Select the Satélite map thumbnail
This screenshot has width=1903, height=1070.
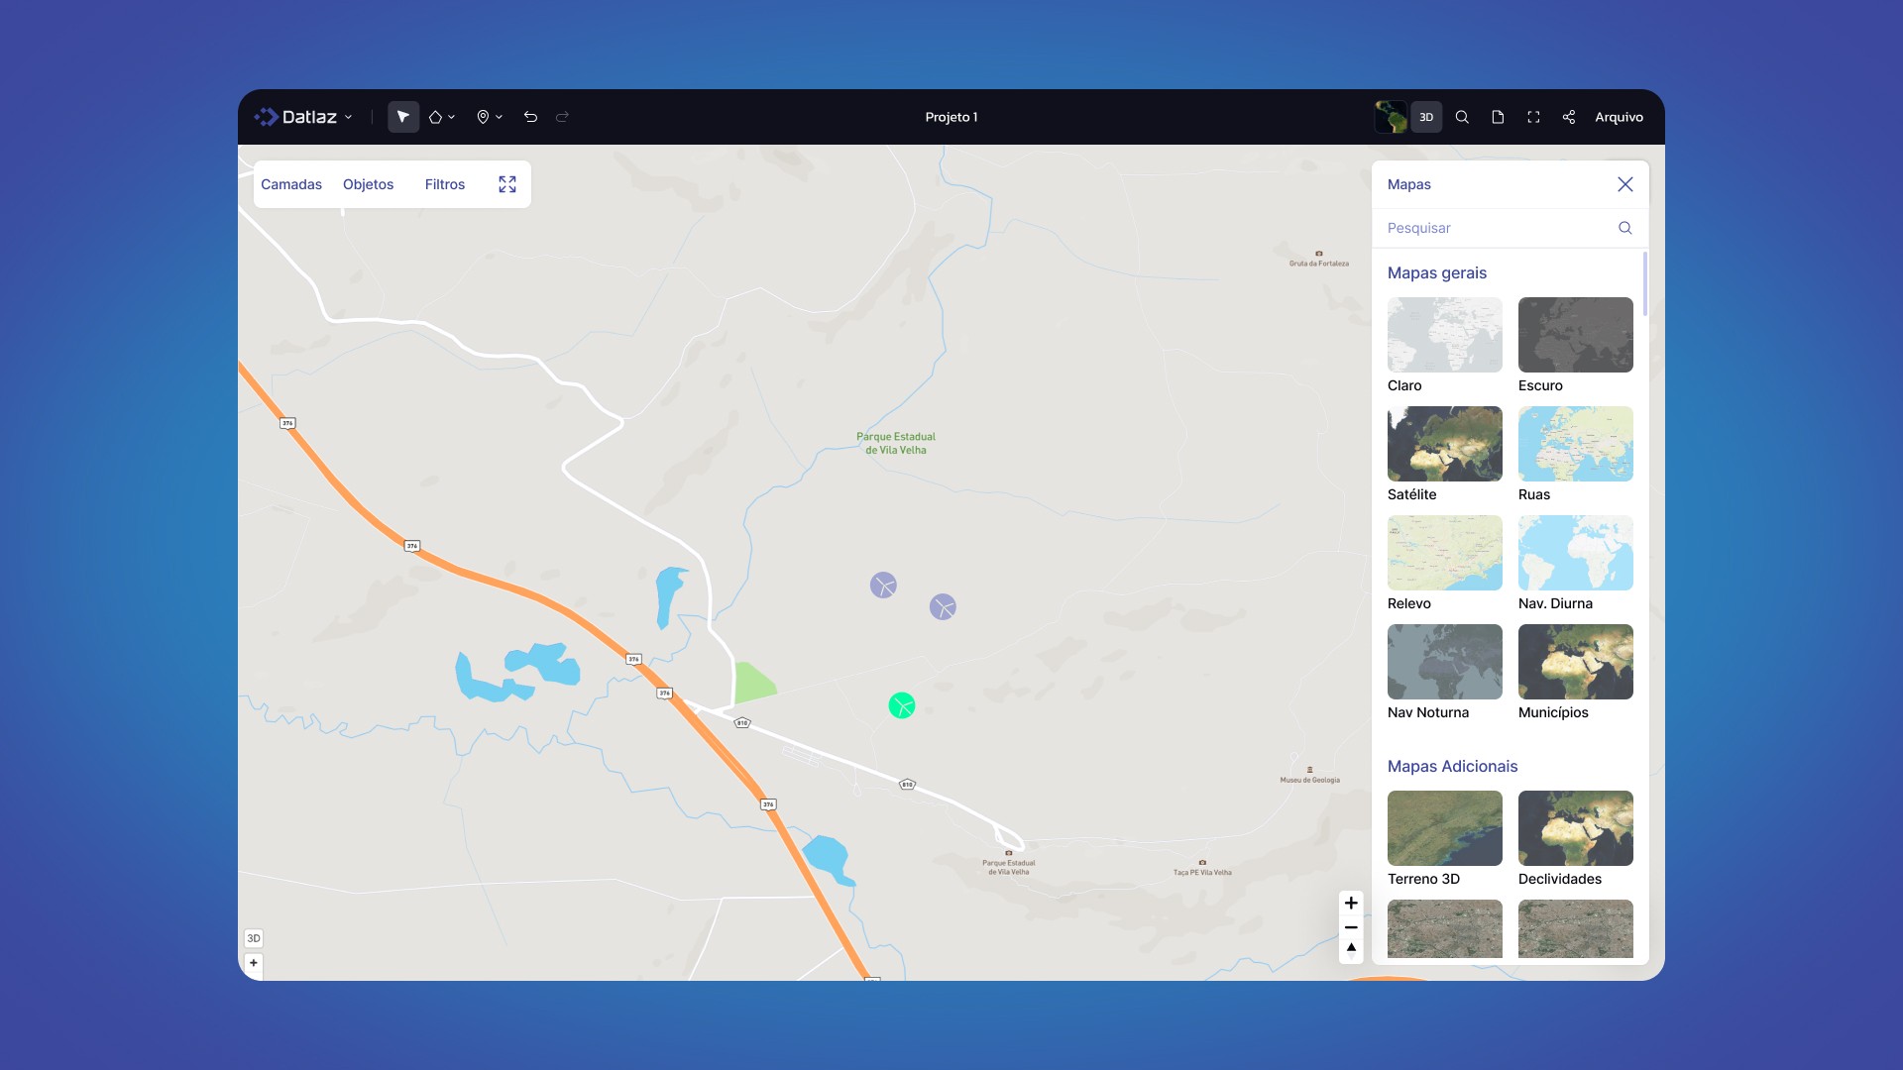coord(1444,444)
